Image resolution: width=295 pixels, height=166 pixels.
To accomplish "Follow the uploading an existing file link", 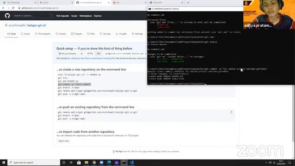I will coord(103,59).
